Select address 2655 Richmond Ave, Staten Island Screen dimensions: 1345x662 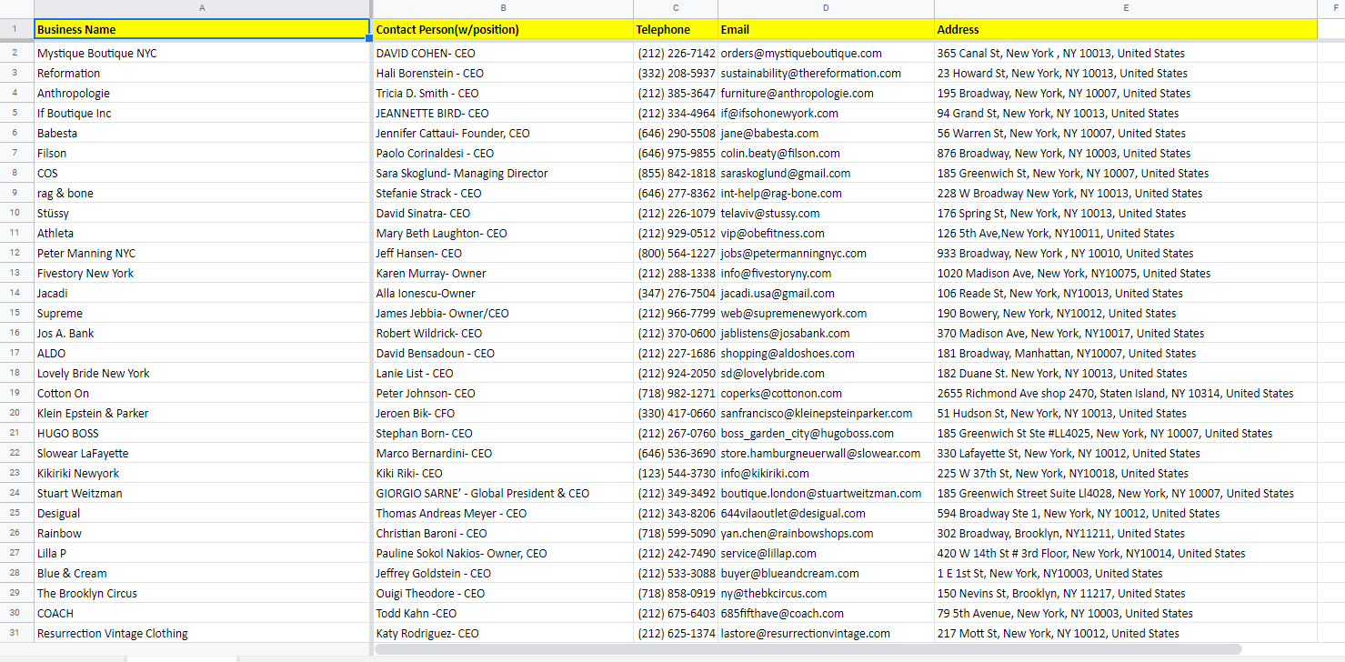click(x=1126, y=393)
